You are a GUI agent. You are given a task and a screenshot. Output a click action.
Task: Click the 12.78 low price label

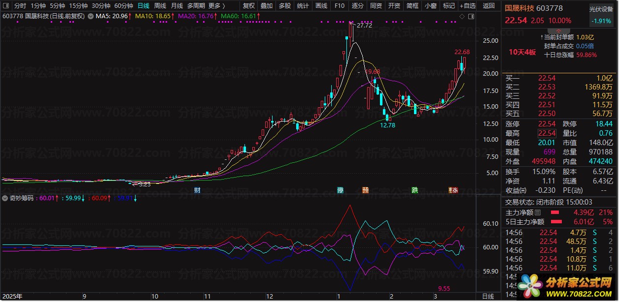tap(388, 125)
